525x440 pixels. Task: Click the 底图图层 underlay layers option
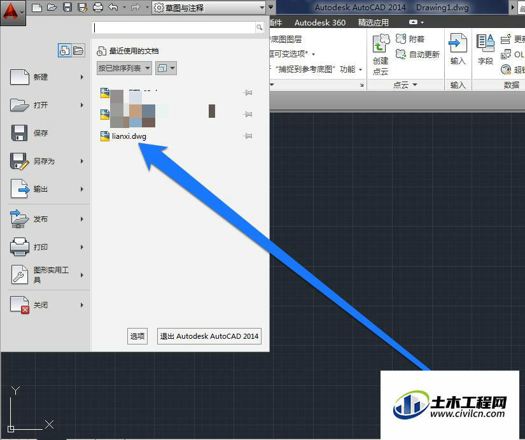tap(286, 39)
